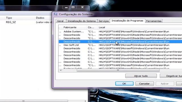Click the startup list horizontal scrollbar thumb
Screen dimensions: 182x102
point(118,70)
